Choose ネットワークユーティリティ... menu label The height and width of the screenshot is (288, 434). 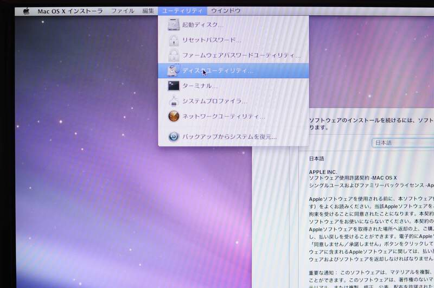tap(224, 116)
